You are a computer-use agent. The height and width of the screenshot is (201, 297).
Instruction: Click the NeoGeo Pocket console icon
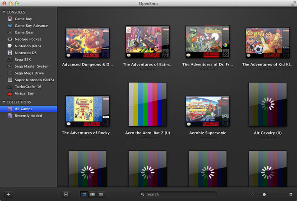10,39
